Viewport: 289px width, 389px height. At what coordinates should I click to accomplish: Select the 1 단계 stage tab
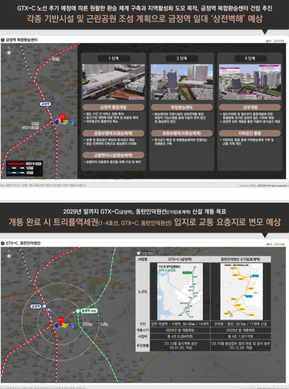(x=113, y=58)
